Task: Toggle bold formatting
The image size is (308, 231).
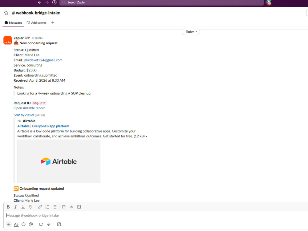Action: click(x=8, y=207)
